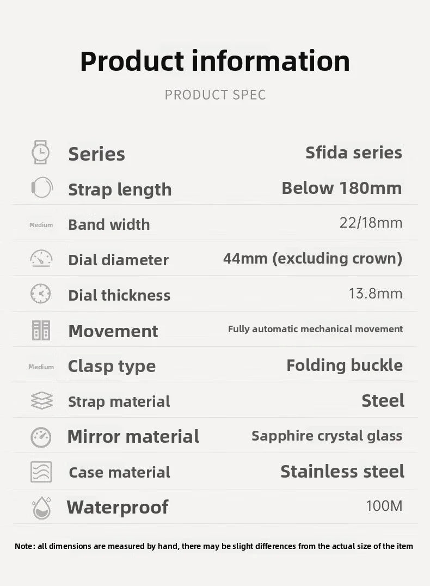This screenshot has height=586, width=430.
Task: Click the wavy icon beside Case material
Action: point(41,472)
